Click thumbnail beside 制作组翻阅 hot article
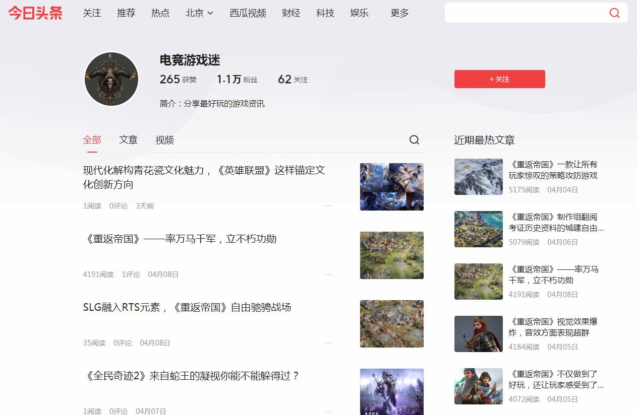The image size is (637, 415). pyautogui.click(x=479, y=229)
